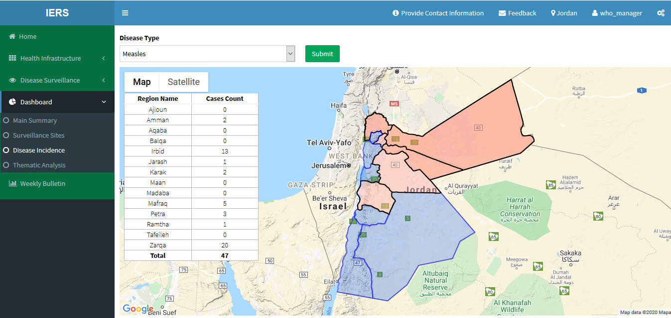
Task: Click the Jerusalem label on the map
Action: pyautogui.click(x=329, y=165)
